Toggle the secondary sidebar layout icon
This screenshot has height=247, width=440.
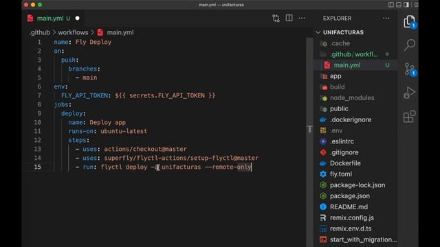(x=406, y=5)
